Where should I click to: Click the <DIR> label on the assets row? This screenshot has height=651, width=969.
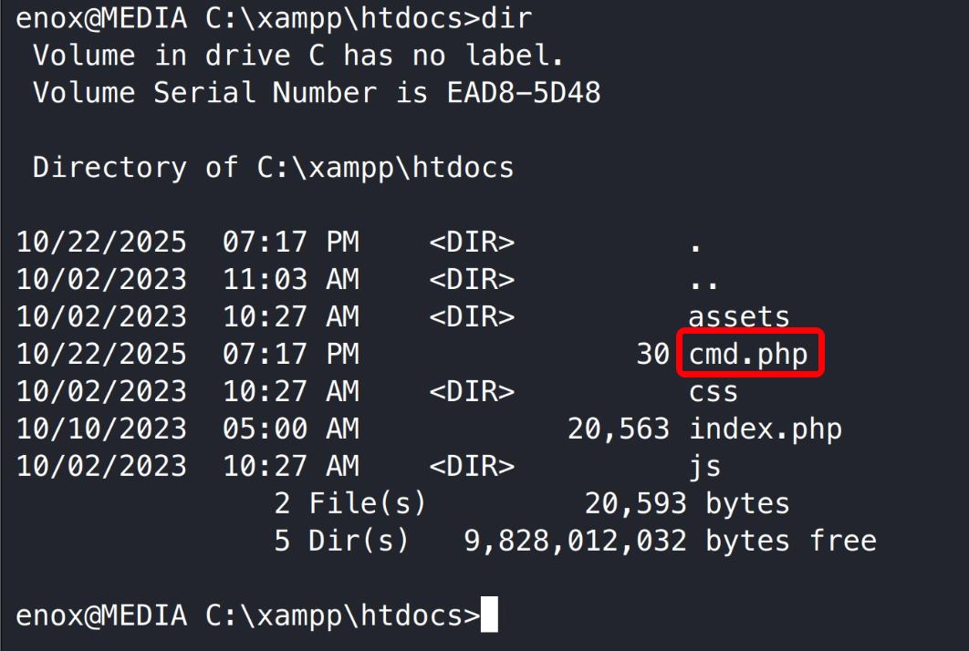[x=472, y=316]
